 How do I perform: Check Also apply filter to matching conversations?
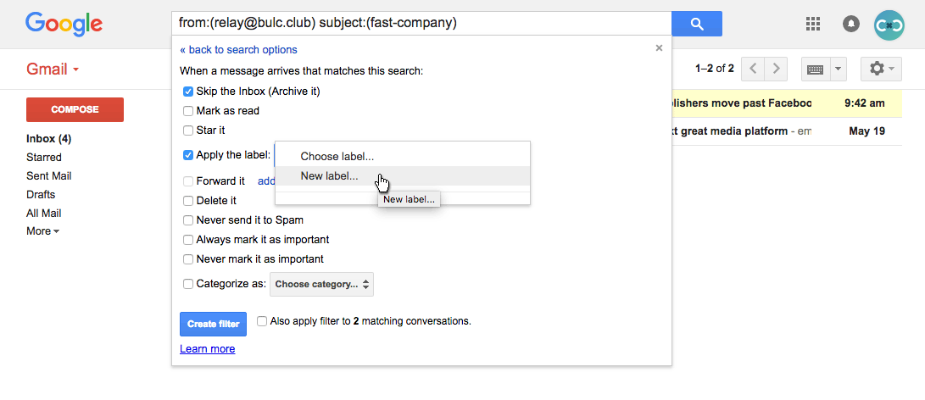(x=263, y=321)
